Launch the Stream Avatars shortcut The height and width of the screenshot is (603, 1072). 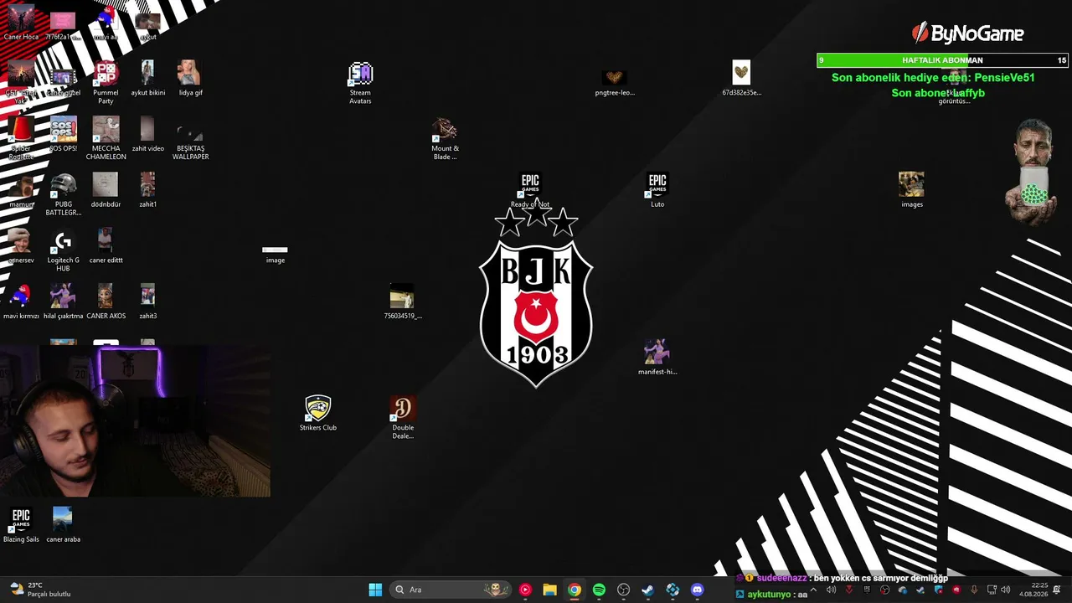click(x=360, y=82)
